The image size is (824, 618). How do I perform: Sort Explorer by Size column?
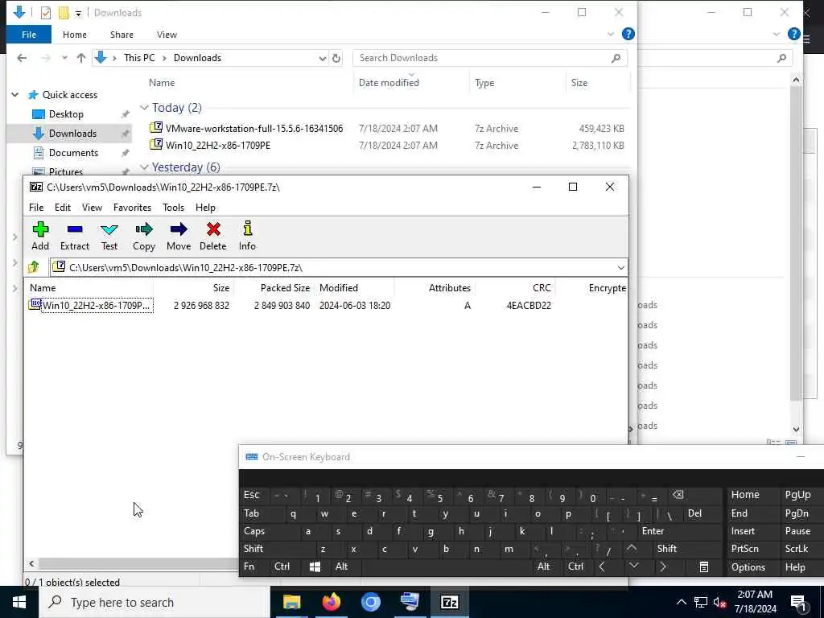pyautogui.click(x=579, y=83)
